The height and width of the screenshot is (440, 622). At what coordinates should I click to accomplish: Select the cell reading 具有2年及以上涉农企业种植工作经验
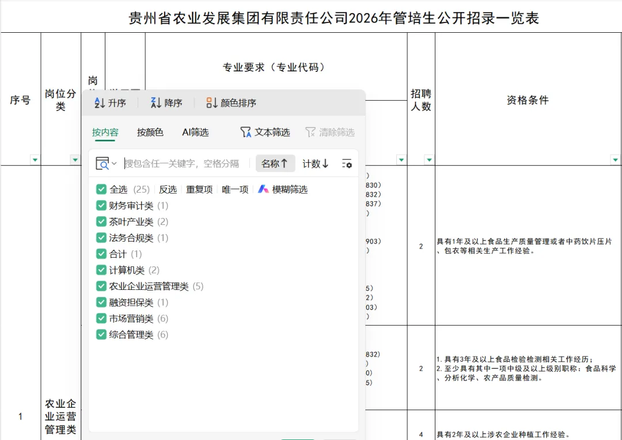[528, 426]
